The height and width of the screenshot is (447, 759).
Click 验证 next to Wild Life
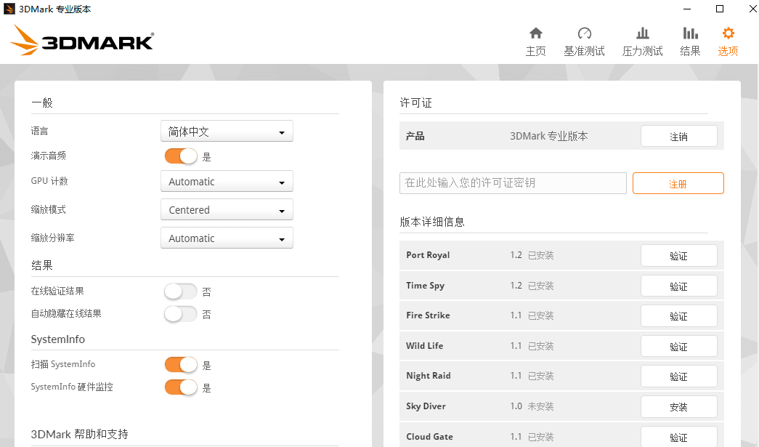[x=679, y=346]
